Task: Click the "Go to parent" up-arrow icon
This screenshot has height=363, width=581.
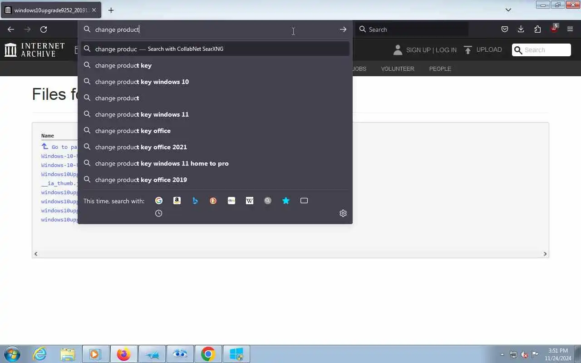Action: [44, 146]
